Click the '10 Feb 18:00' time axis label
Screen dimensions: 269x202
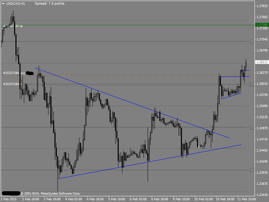(225, 199)
